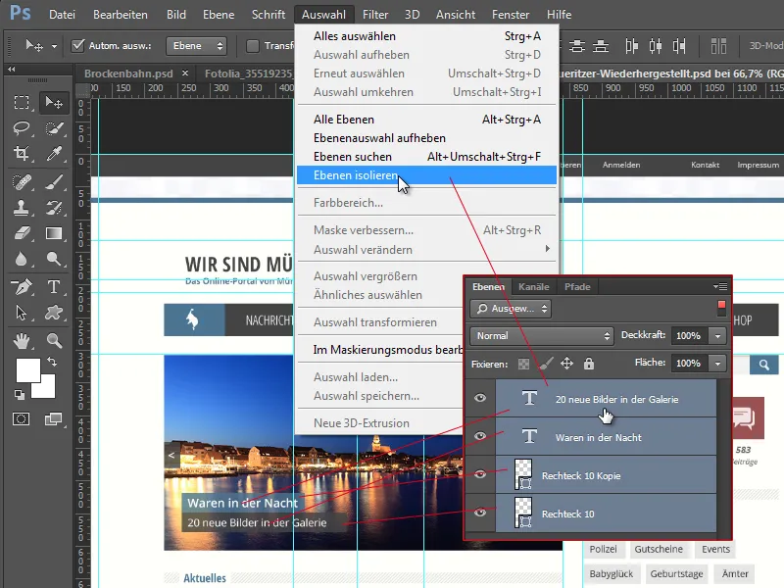Select the Quick Selection tool
The height and width of the screenshot is (588, 784).
(x=54, y=128)
